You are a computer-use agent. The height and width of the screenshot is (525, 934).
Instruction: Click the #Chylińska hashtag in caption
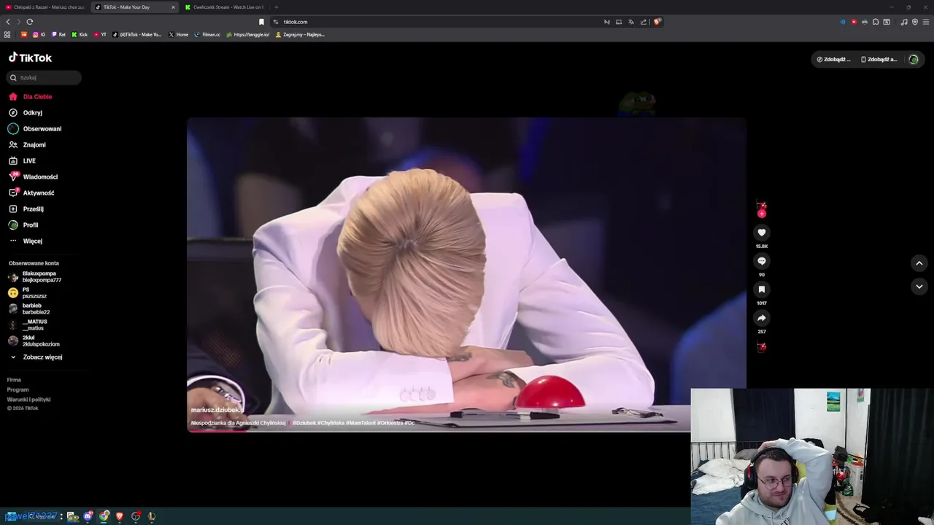point(331,423)
